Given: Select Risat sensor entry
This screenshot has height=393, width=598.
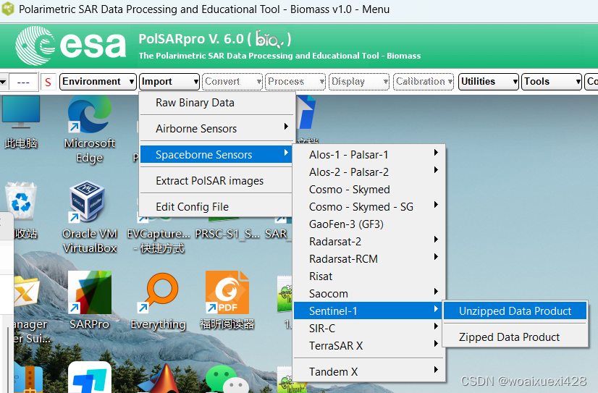Looking at the screenshot, I should pyautogui.click(x=369, y=276).
